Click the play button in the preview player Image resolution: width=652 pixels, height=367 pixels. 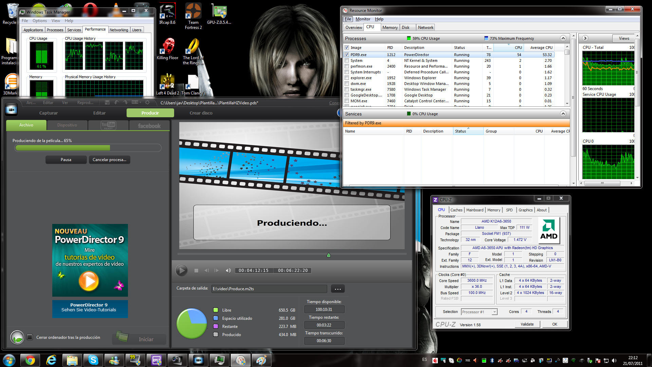click(181, 270)
